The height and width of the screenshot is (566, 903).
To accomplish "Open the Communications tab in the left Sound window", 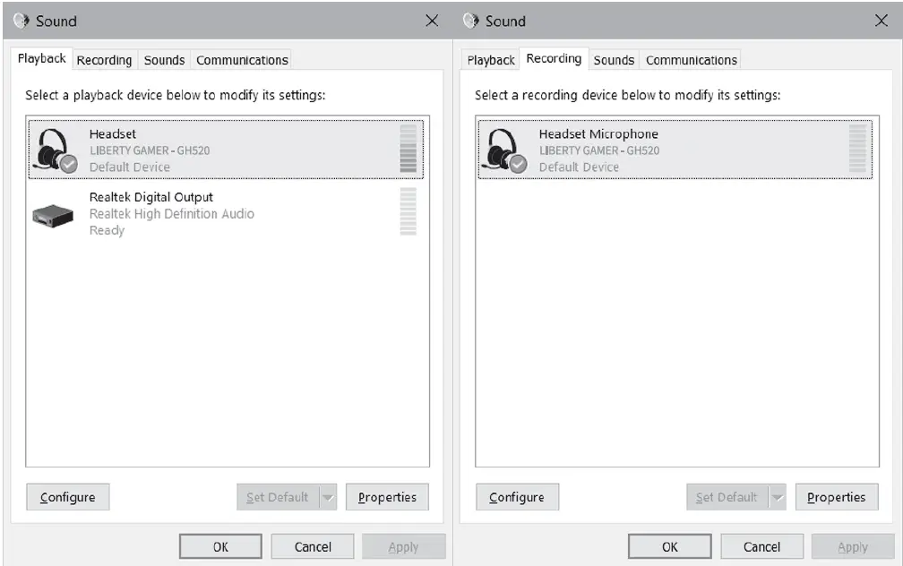I will (242, 60).
